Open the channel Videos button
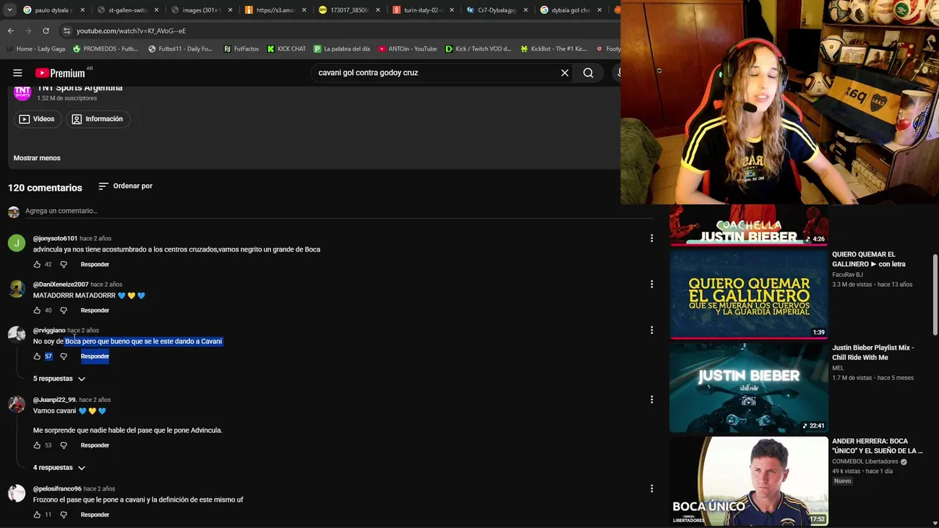 pyautogui.click(x=37, y=119)
